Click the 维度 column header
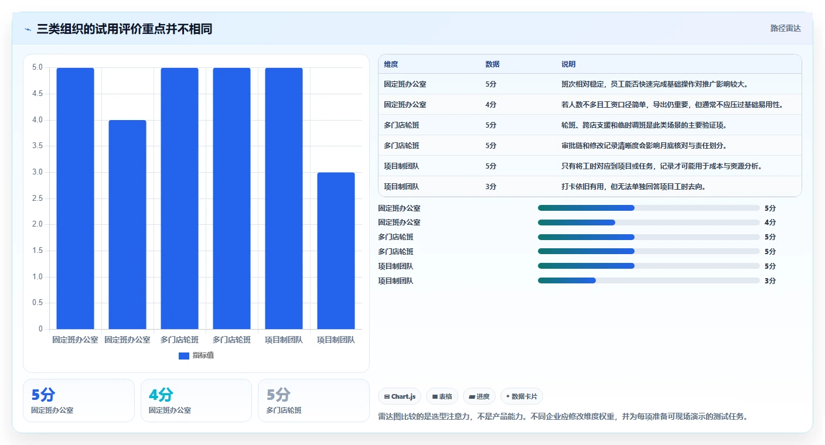 click(391, 64)
